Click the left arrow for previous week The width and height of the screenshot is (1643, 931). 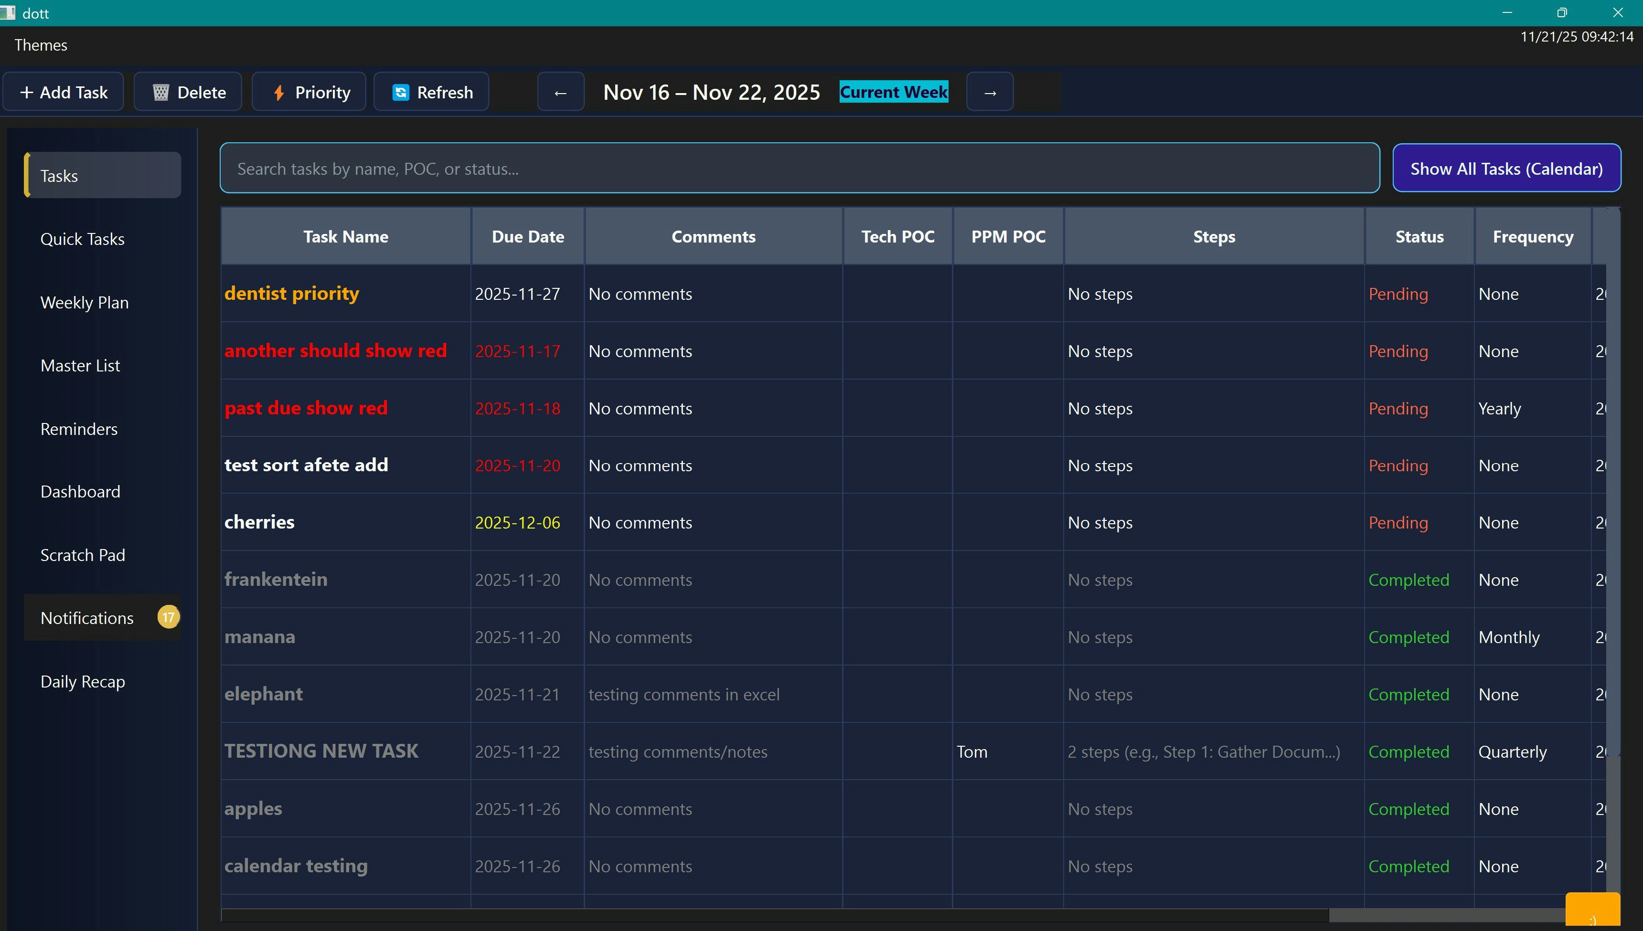point(560,92)
